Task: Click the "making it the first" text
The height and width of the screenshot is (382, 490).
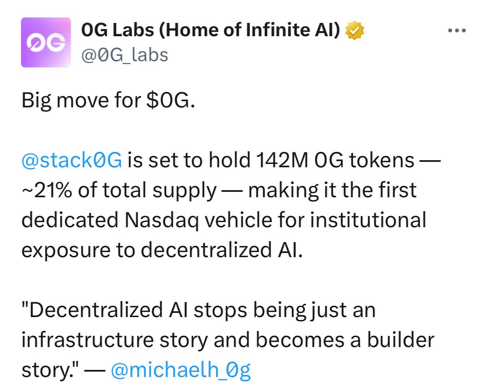Action: coord(332,190)
